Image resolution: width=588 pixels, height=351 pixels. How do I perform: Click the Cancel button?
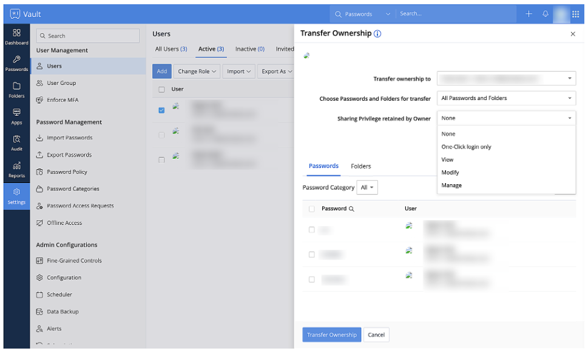[376, 335]
